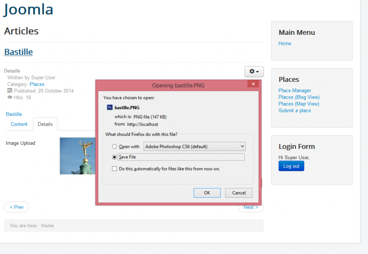Screen dimensions: 368x254
Task: Switch to the Details tab
Action: 45,124
